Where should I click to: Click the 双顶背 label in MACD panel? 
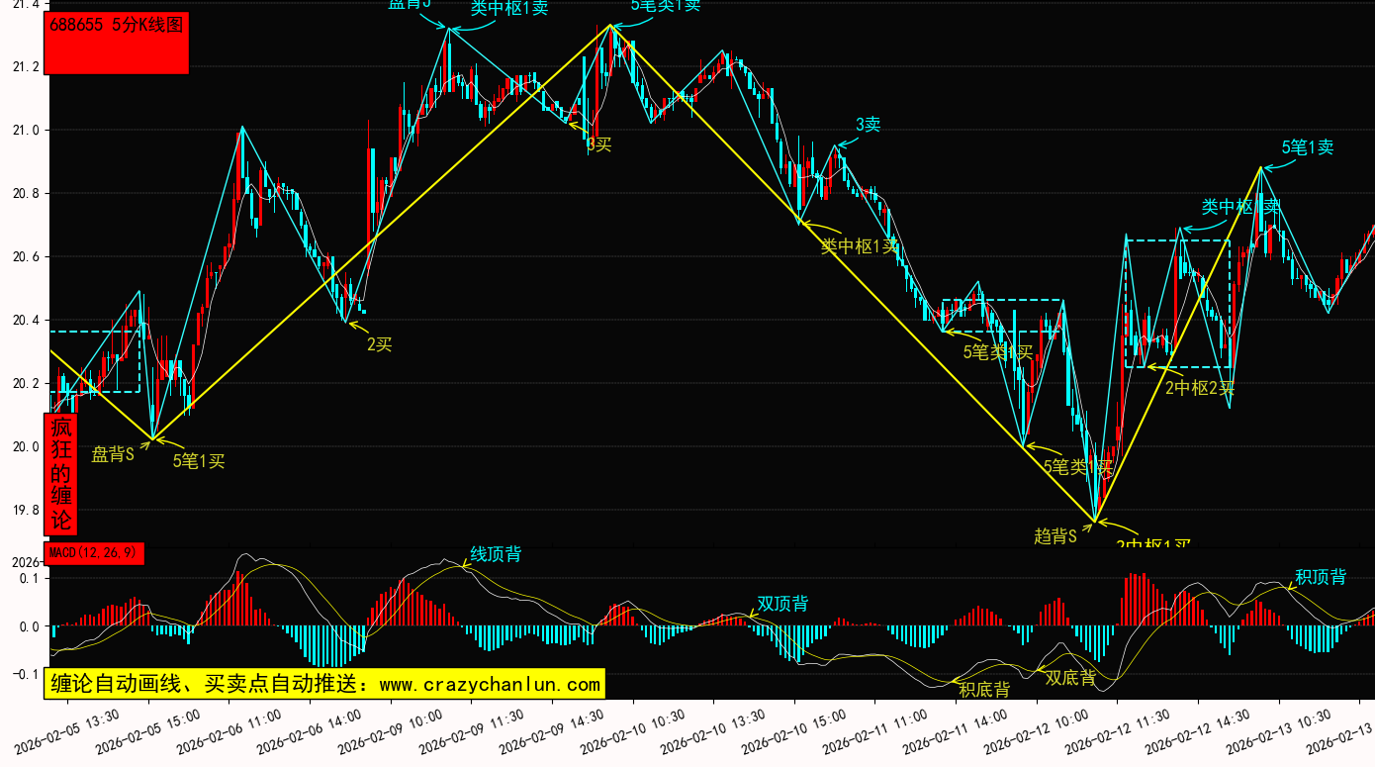click(782, 604)
